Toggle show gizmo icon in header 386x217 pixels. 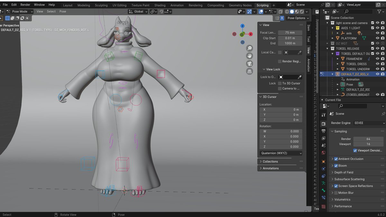250,11
